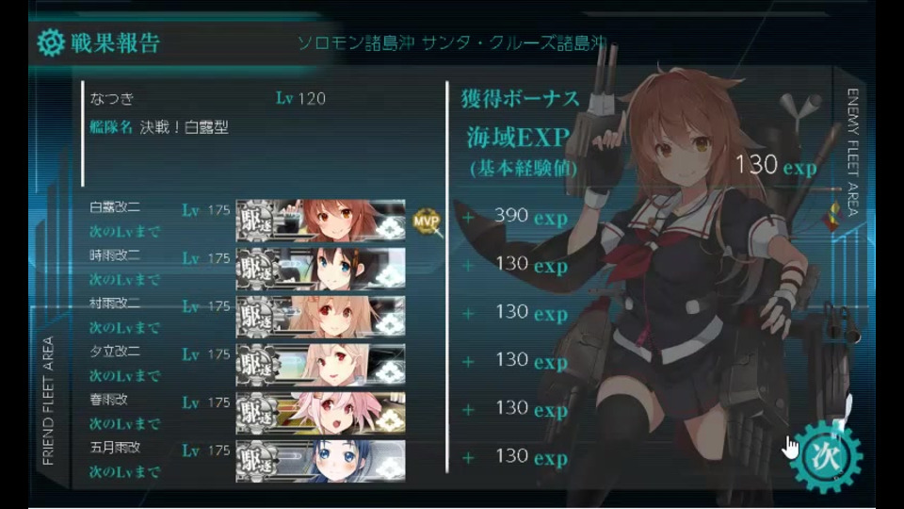Select 五月雨改 ship banner
The image size is (904, 509).
pos(320,461)
